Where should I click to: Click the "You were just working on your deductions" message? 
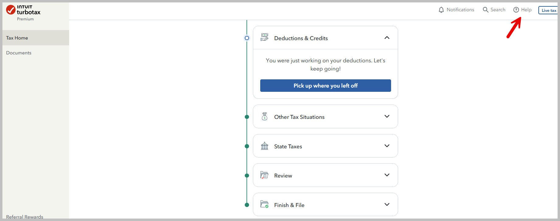pos(325,64)
